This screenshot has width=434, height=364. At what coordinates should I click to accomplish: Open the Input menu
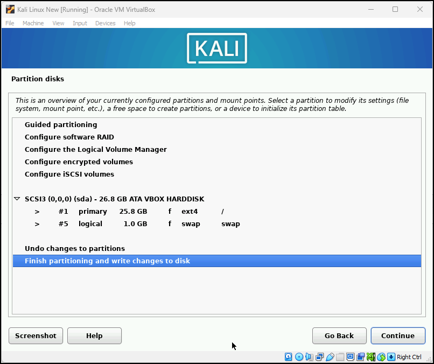(80, 23)
